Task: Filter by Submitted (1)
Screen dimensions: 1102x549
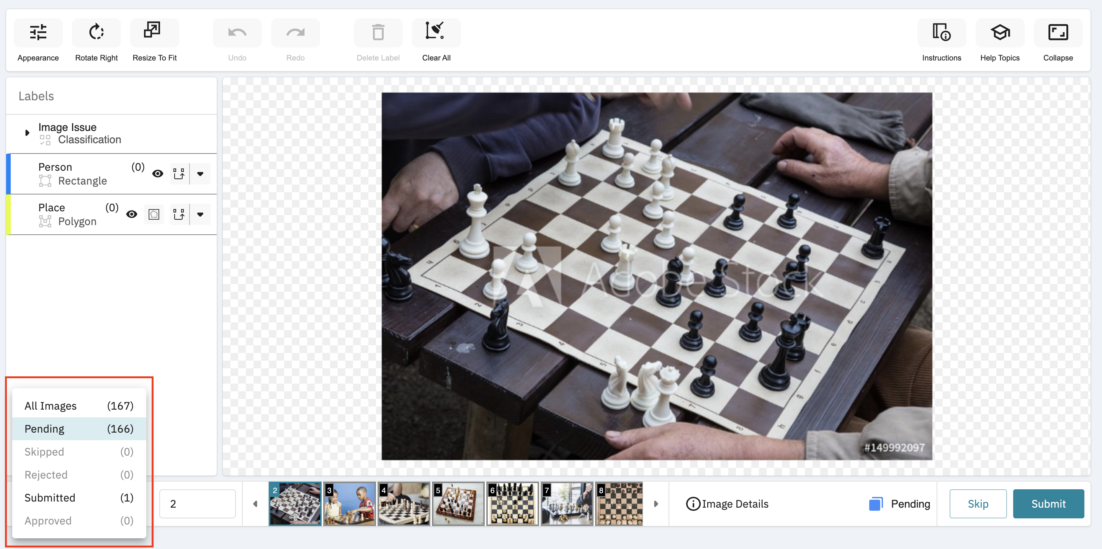Action: coord(79,498)
